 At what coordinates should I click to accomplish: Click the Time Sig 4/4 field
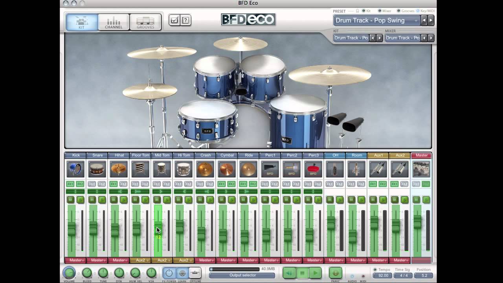(x=403, y=276)
